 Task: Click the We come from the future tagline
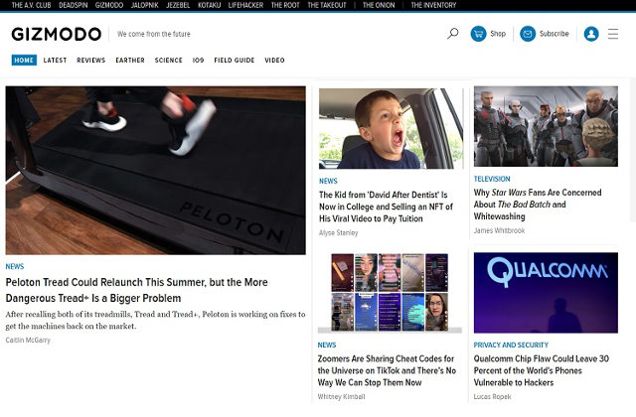pyautogui.click(x=154, y=34)
